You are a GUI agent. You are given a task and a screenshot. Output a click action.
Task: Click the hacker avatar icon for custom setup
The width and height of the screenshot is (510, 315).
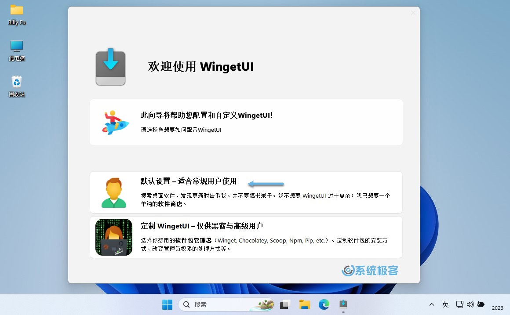pyautogui.click(x=113, y=237)
